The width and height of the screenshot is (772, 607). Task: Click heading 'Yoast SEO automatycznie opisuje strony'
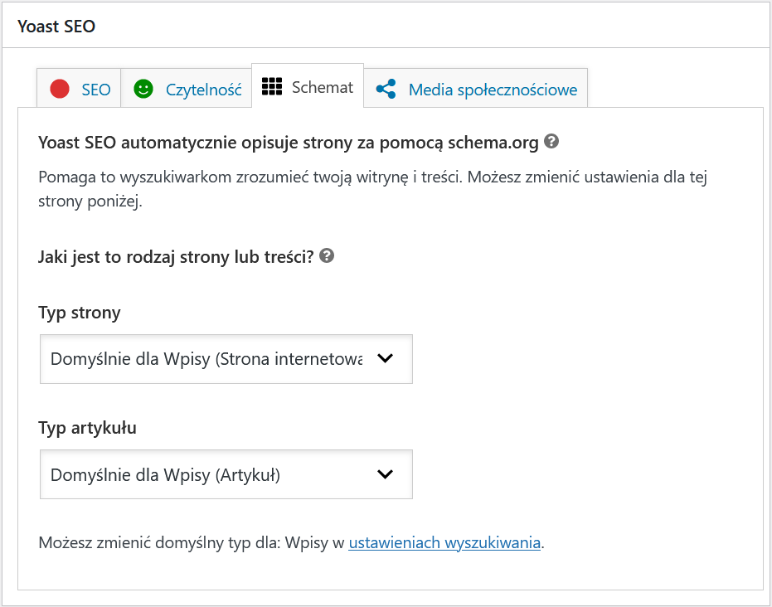coord(288,143)
